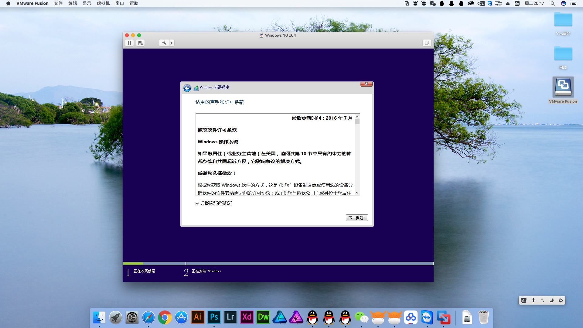
Task: Open the Spotlight search icon
Action: 553,3
